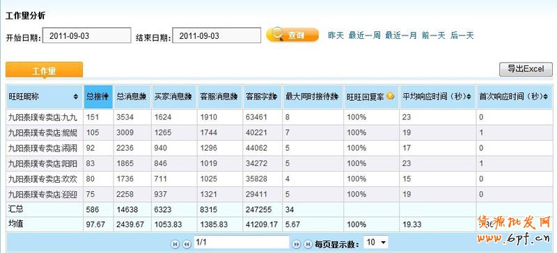Export data with 导出Excel button
Viewport: 557px width, 253px height.
pyautogui.click(x=526, y=70)
